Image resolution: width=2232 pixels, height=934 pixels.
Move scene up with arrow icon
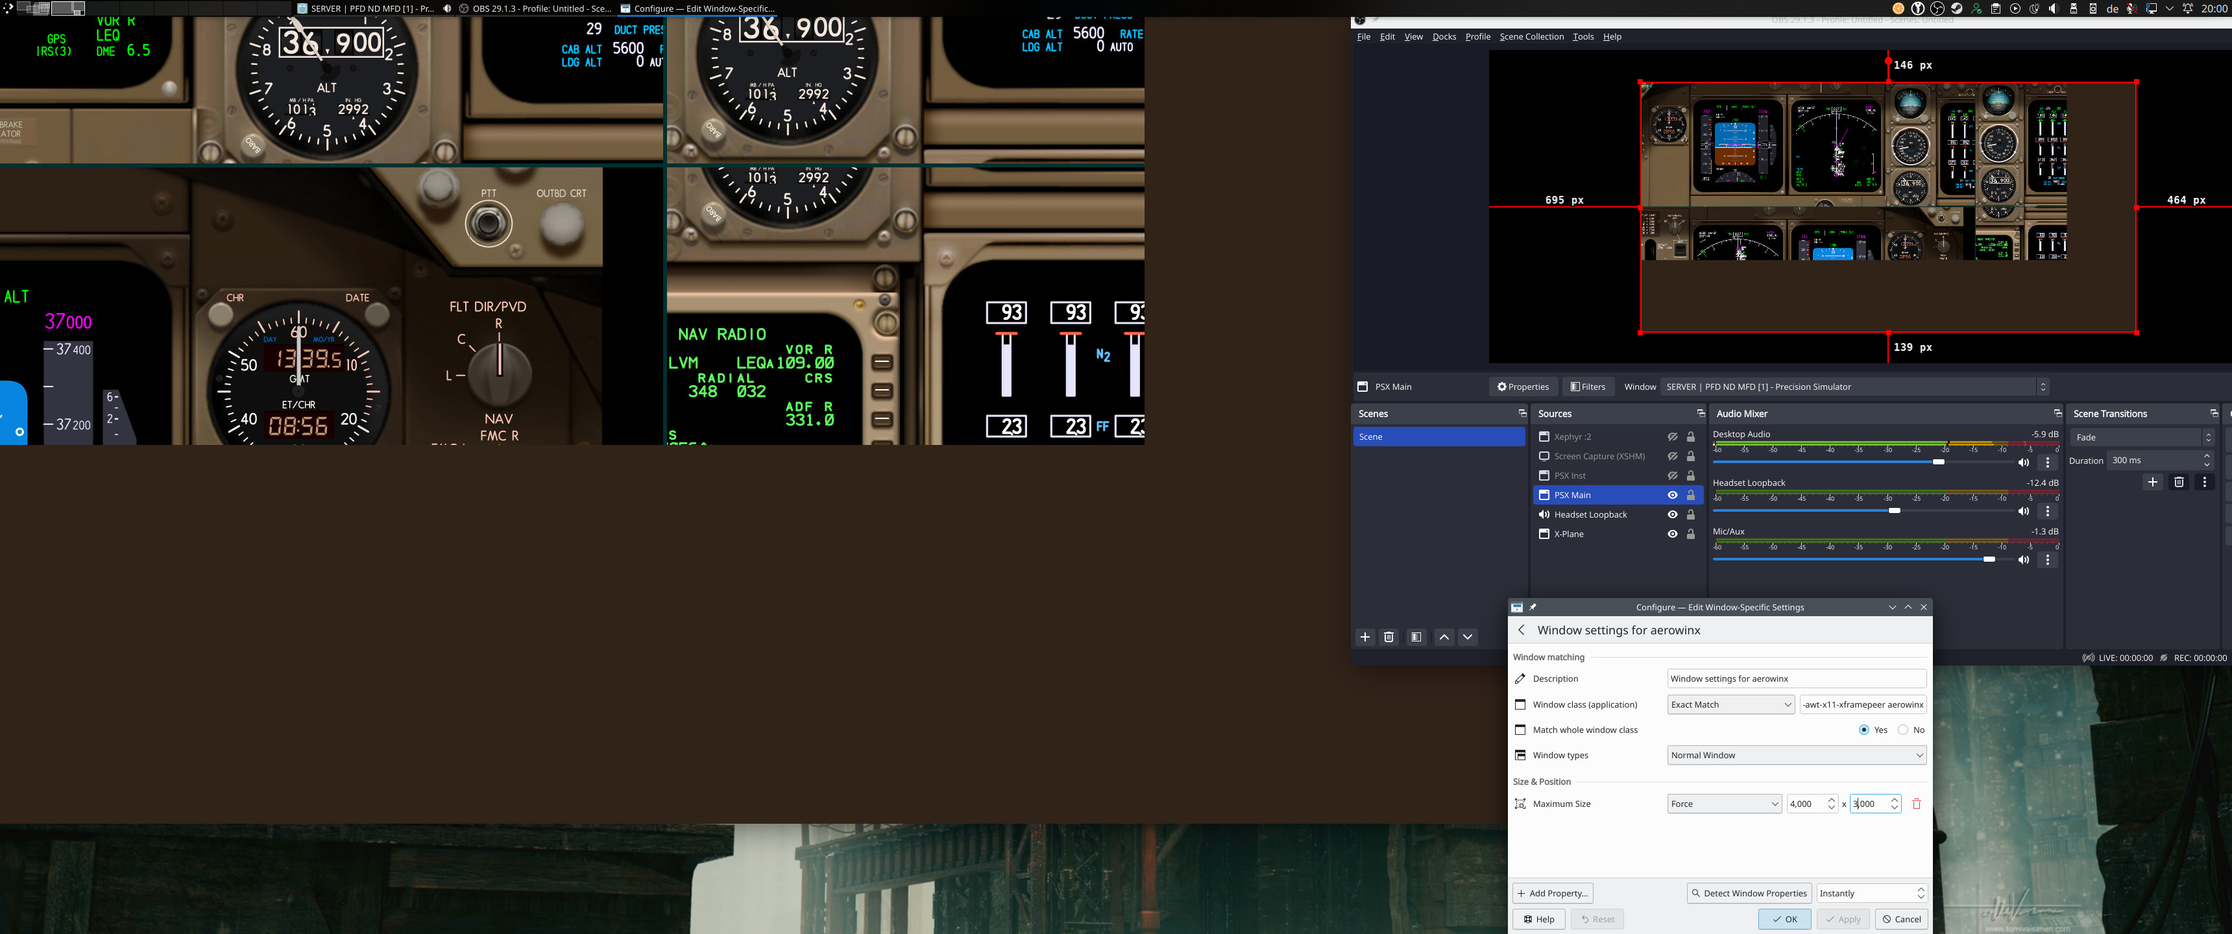tap(1444, 637)
